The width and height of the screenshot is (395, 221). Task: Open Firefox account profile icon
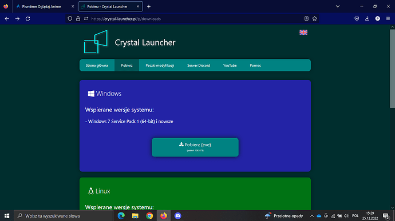[x=377, y=18]
